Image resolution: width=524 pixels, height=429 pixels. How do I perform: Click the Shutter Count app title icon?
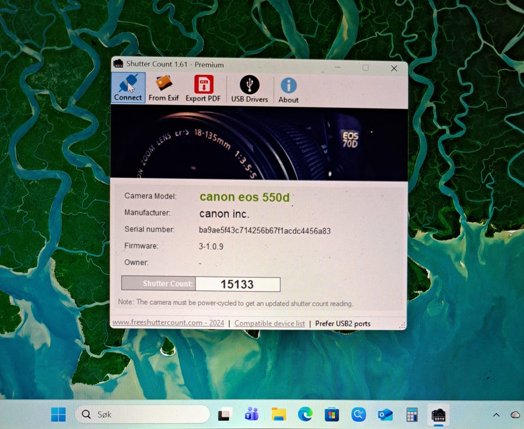[x=118, y=63]
